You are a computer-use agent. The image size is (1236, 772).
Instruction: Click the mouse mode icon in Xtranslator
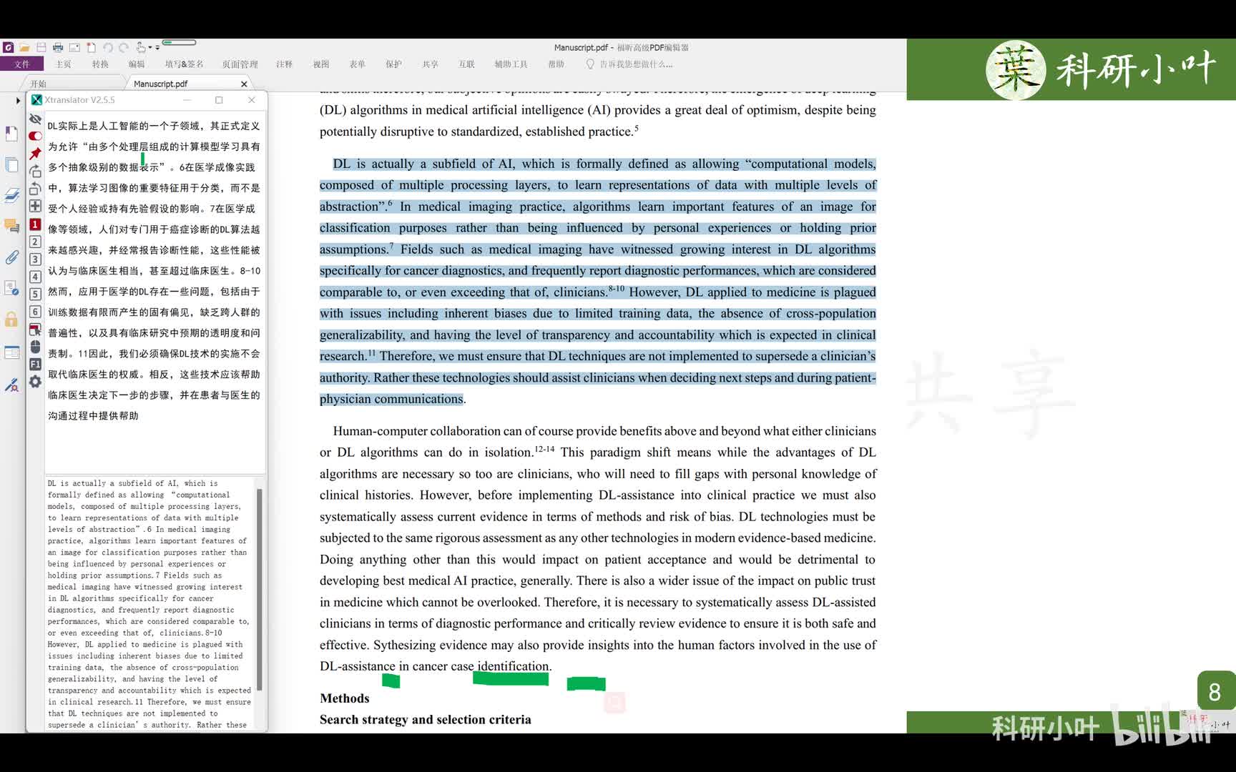point(35,347)
